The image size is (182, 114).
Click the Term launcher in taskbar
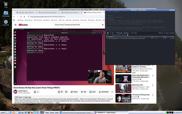52,112
